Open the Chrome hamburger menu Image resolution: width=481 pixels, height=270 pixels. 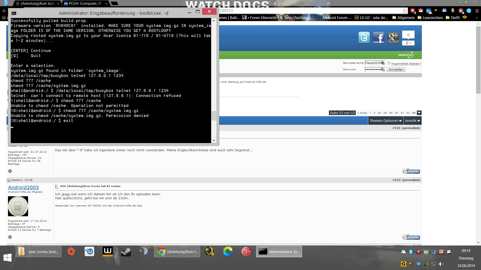477,11
